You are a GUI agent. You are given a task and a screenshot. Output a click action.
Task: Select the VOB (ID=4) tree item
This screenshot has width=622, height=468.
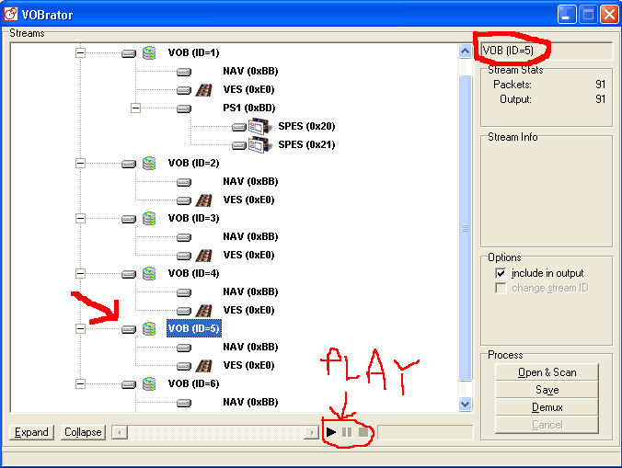(193, 273)
